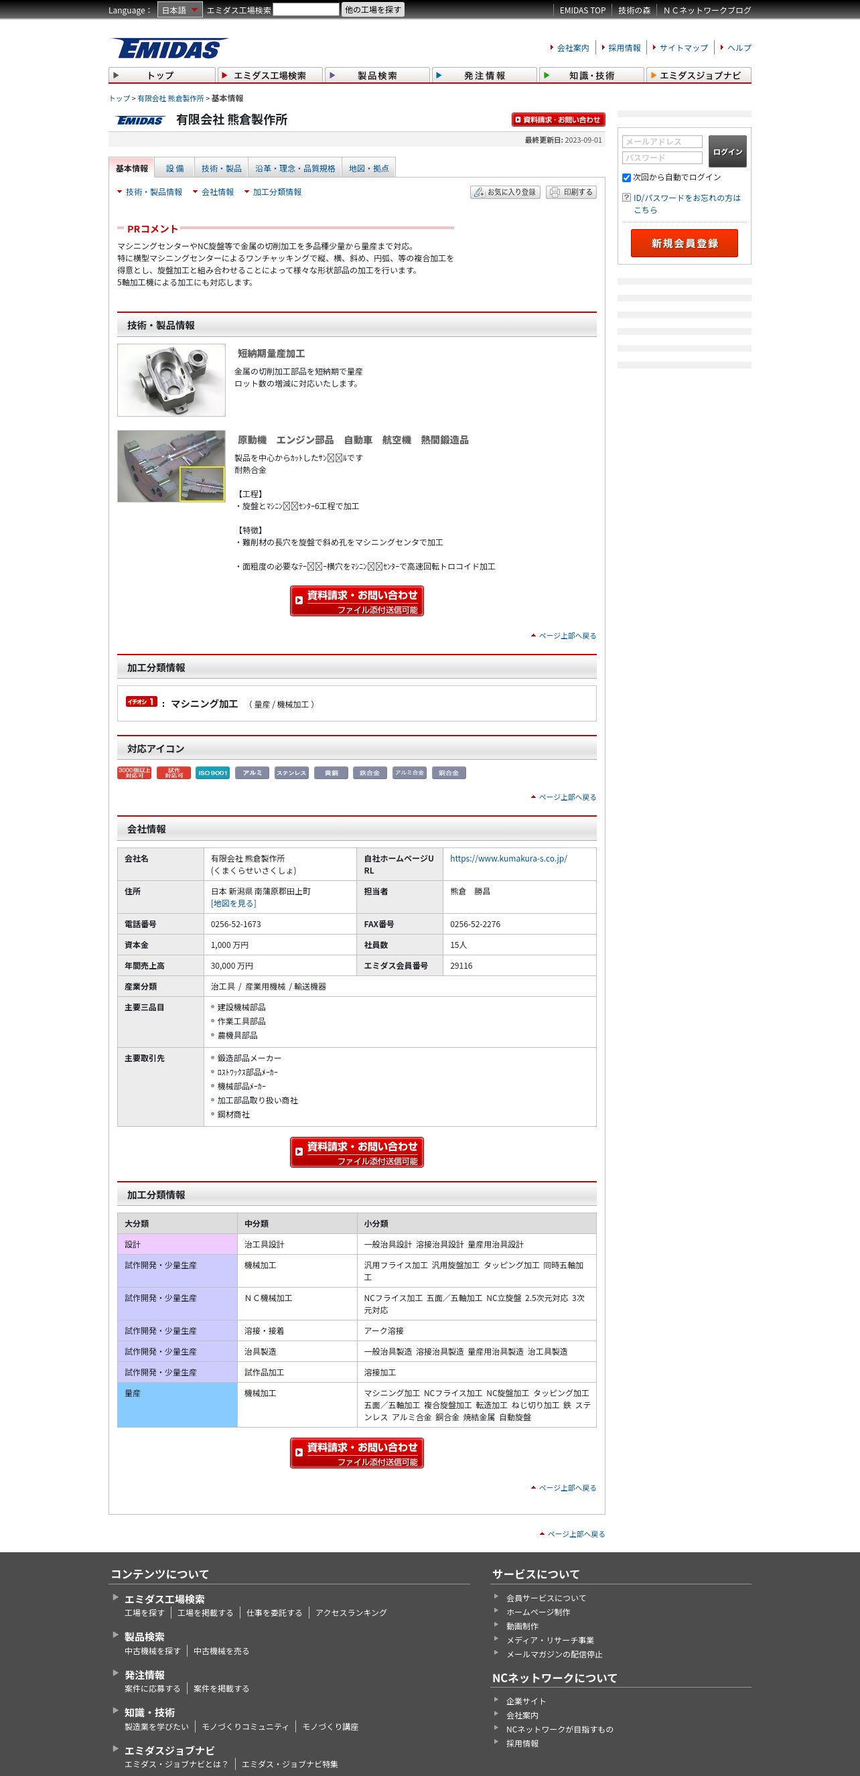
Task: Click the EMIDAS logo at top
Action: coord(169,48)
